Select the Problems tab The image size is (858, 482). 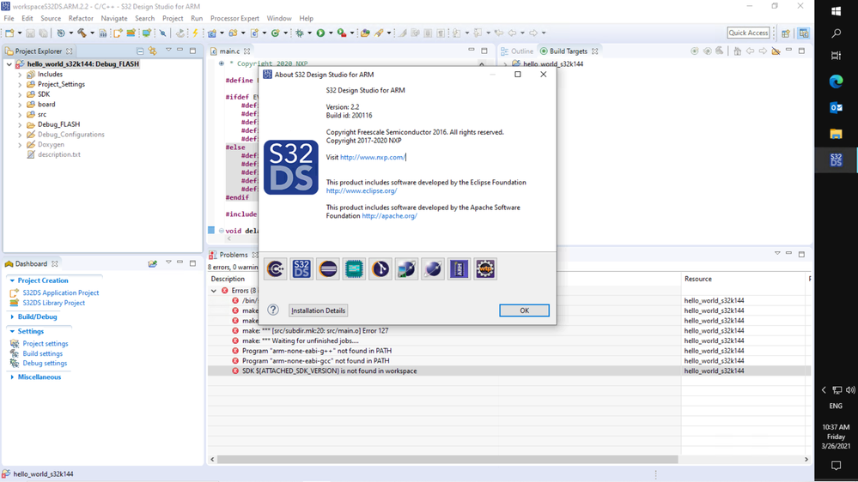pyautogui.click(x=233, y=255)
